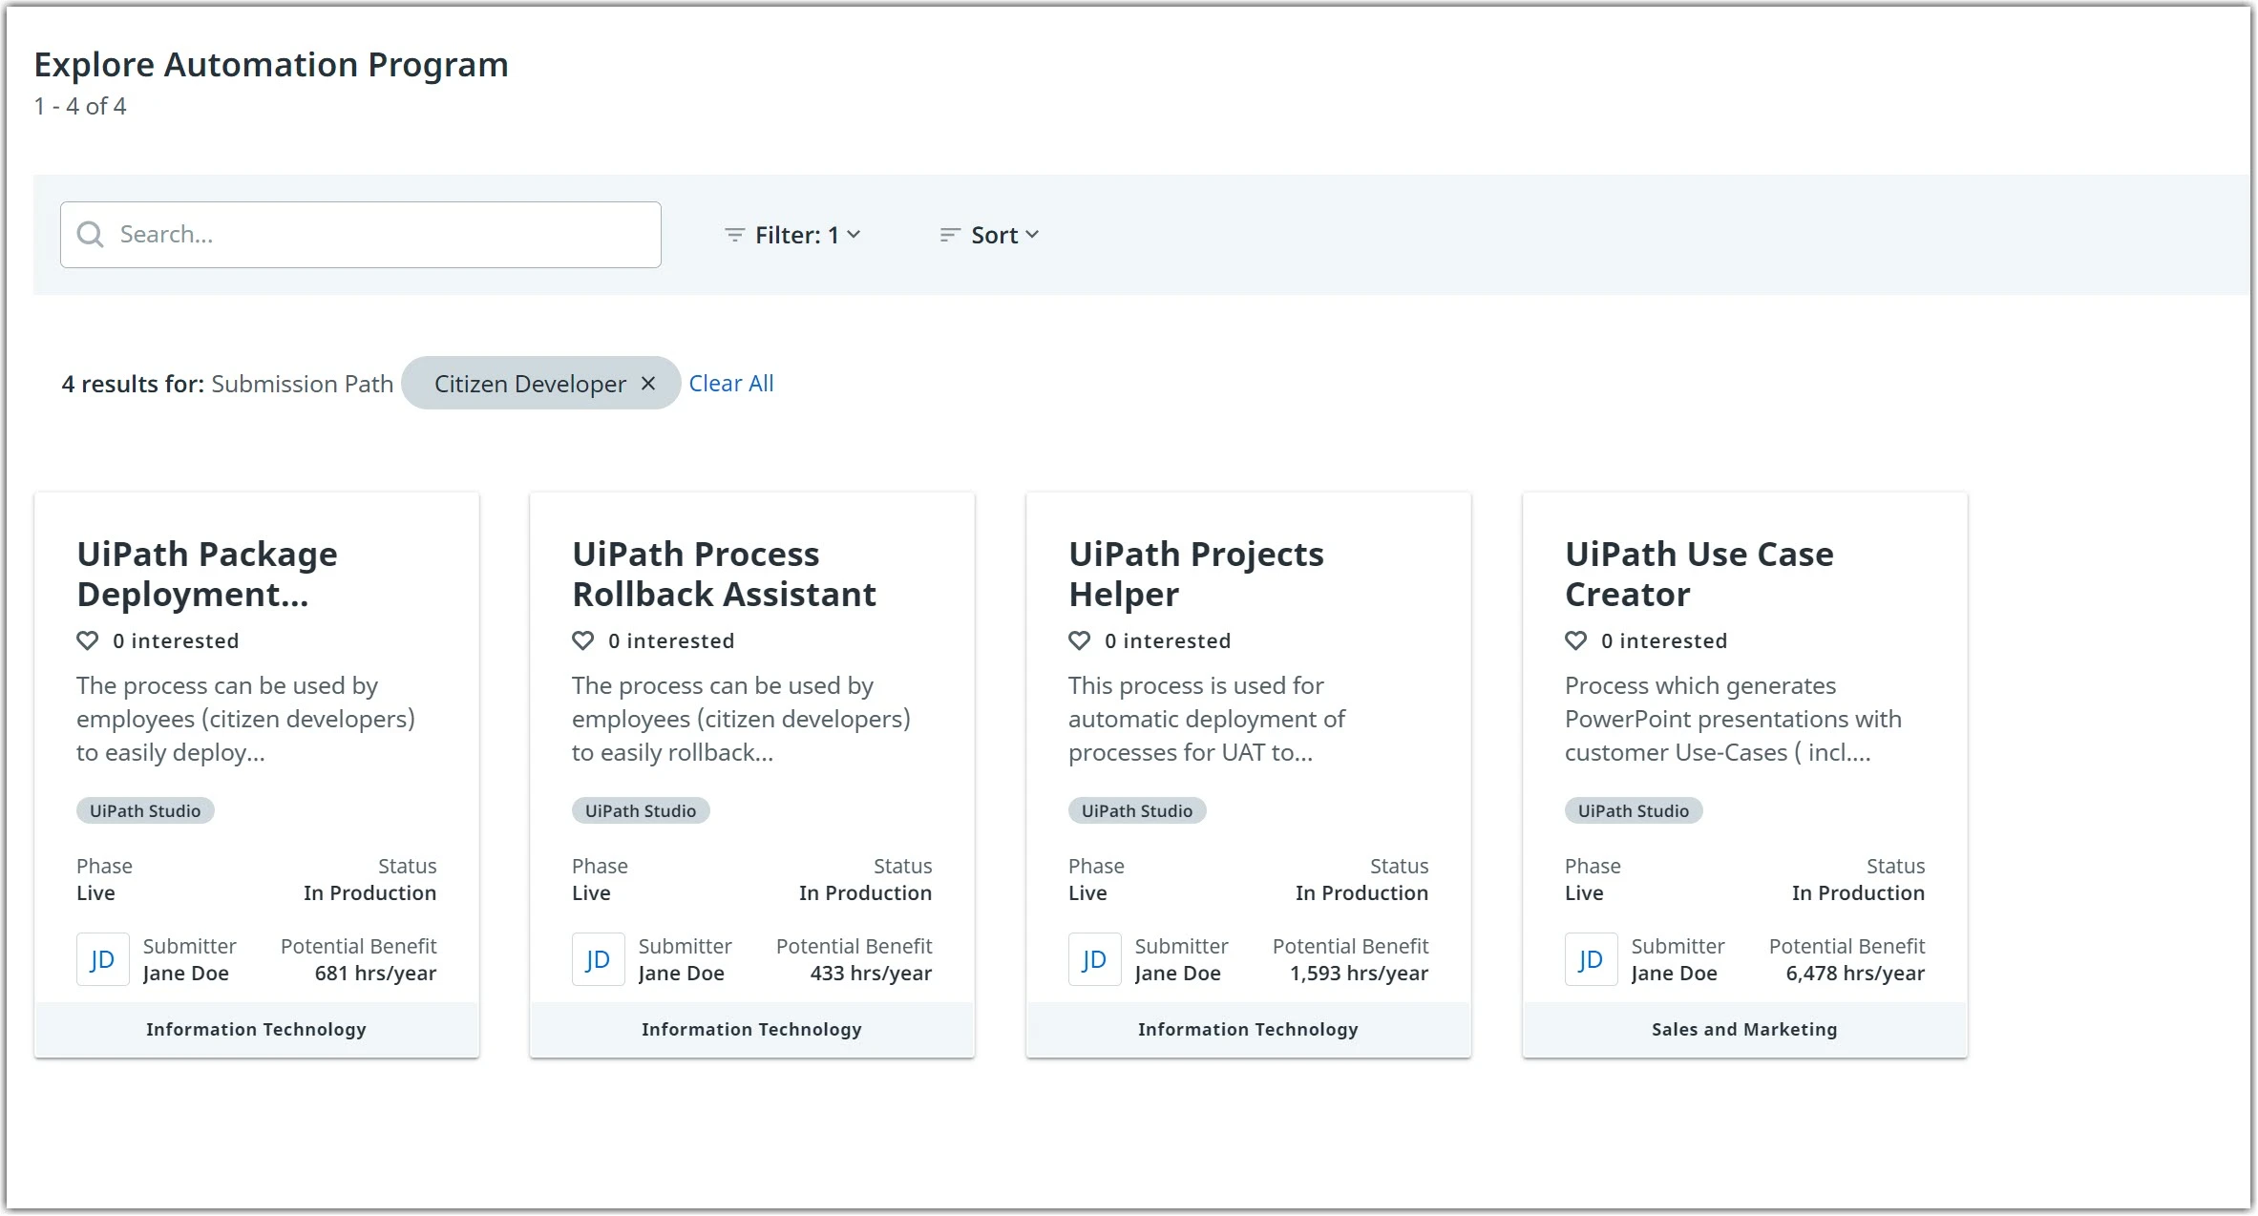Click Information Technology footer on Projects Helper card
2258x1216 pixels.
[1249, 1029]
